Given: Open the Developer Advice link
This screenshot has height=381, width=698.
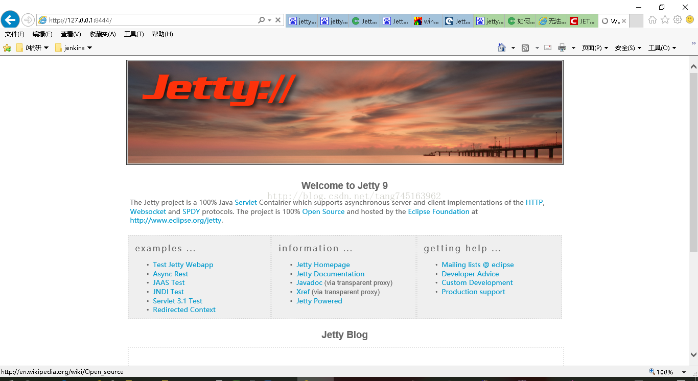Looking at the screenshot, I should click(470, 274).
